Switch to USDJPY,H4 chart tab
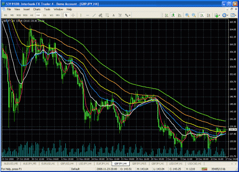Image resolution: width=239 pixels, height=172 pixels. point(85,164)
